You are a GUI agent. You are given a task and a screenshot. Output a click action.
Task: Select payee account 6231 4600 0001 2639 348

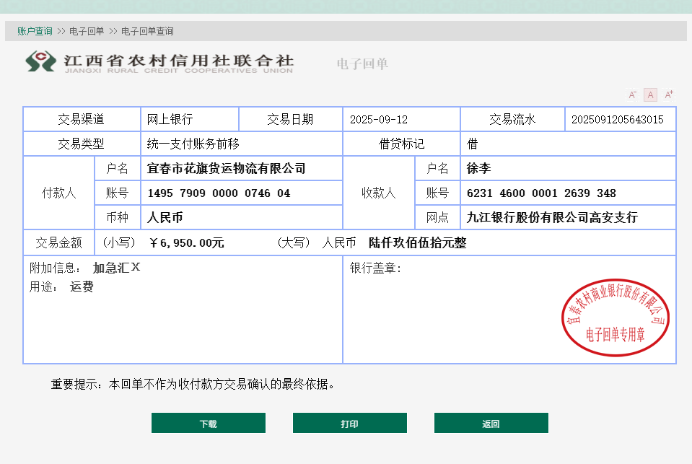click(541, 193)
